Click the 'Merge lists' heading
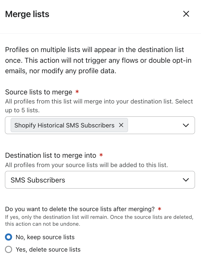The height and width of the screenshot is (256, 201). point(27,14)
